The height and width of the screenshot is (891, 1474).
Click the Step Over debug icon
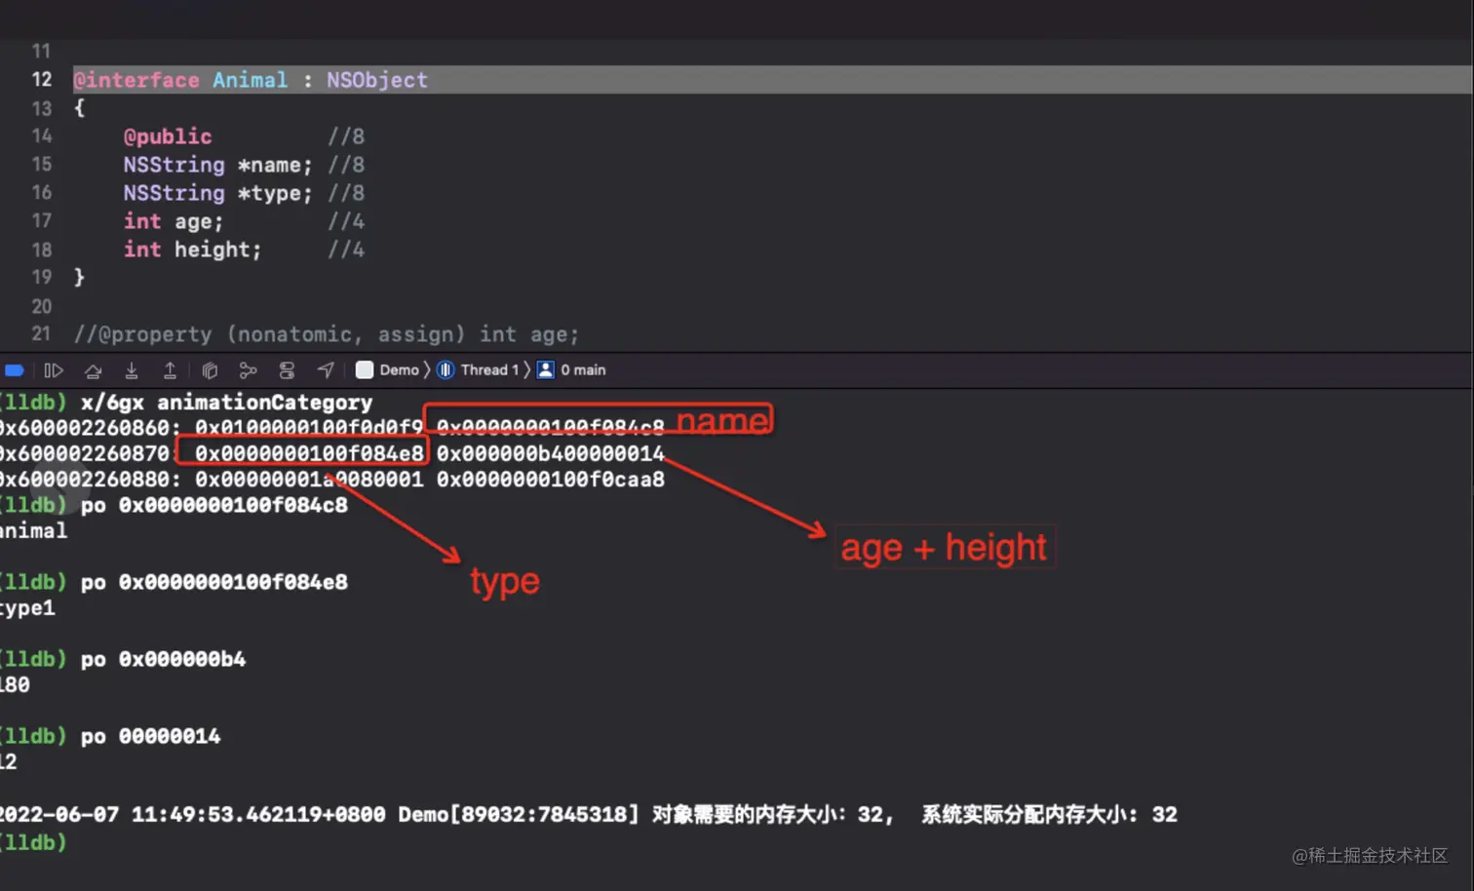point(93,370)
